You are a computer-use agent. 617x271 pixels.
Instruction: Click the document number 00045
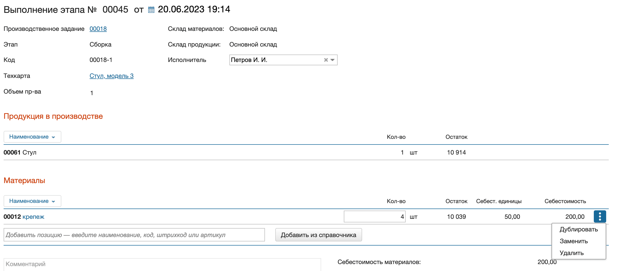[x=115, y=10]
